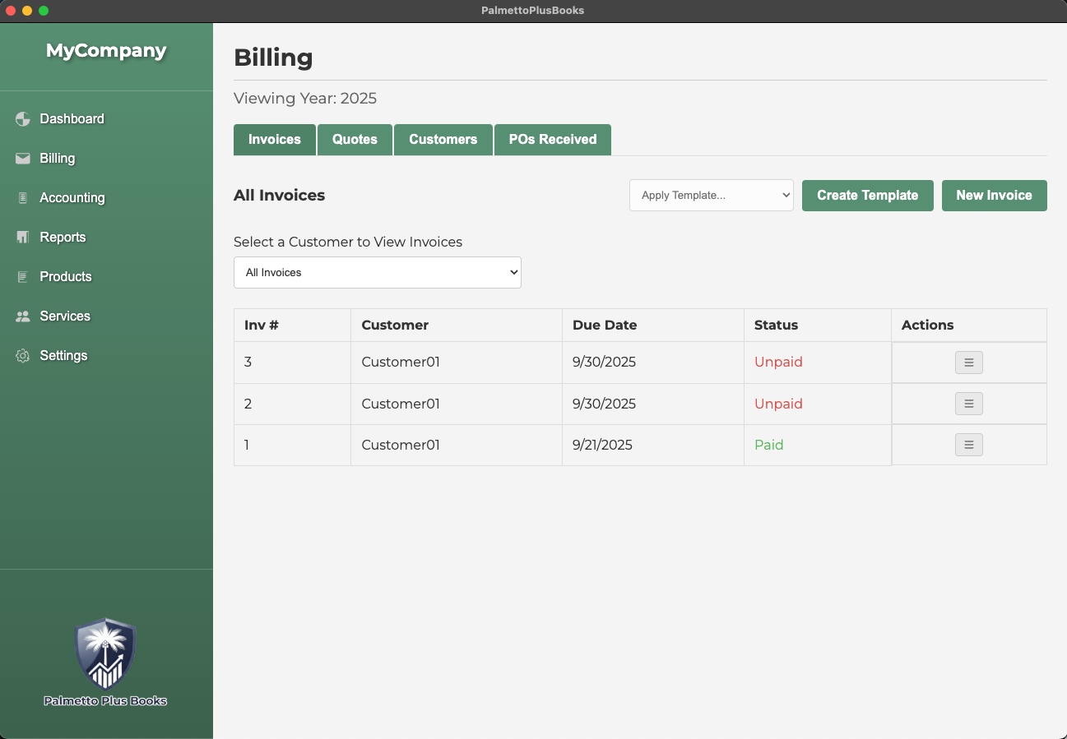Viewport: 1067px width, 739px height.
Task: Click the Dashboard pie chart icon
Action: point(23,119)
